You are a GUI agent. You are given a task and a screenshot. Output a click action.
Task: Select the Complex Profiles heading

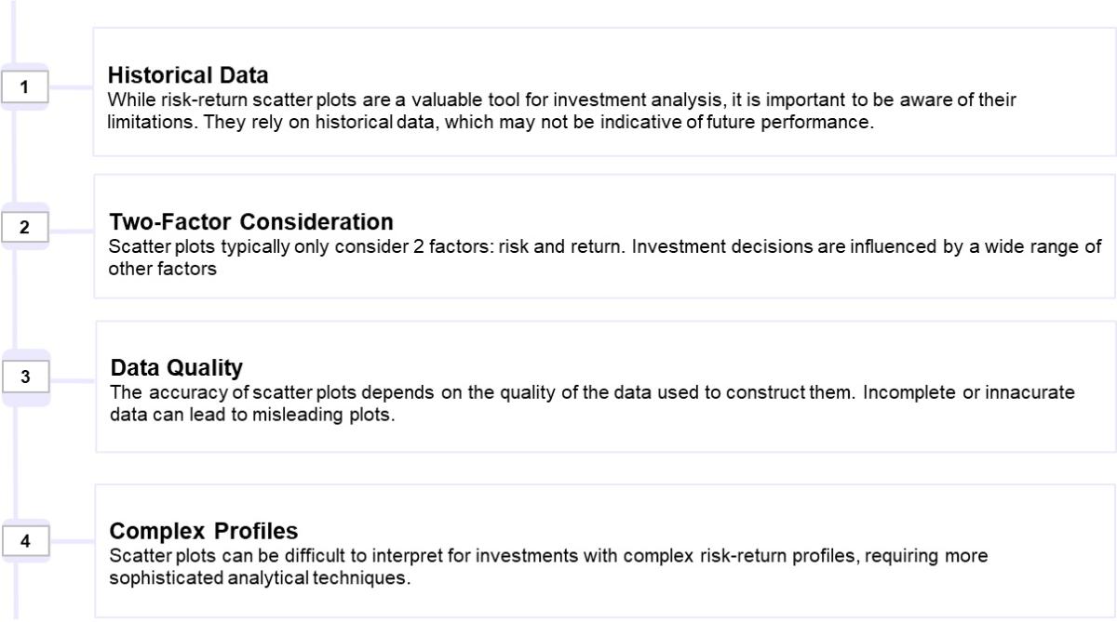point(204,531)
